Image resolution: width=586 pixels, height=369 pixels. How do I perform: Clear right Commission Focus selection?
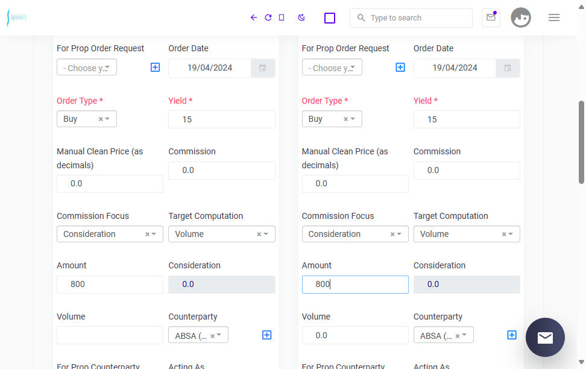[x=392, y=235]
